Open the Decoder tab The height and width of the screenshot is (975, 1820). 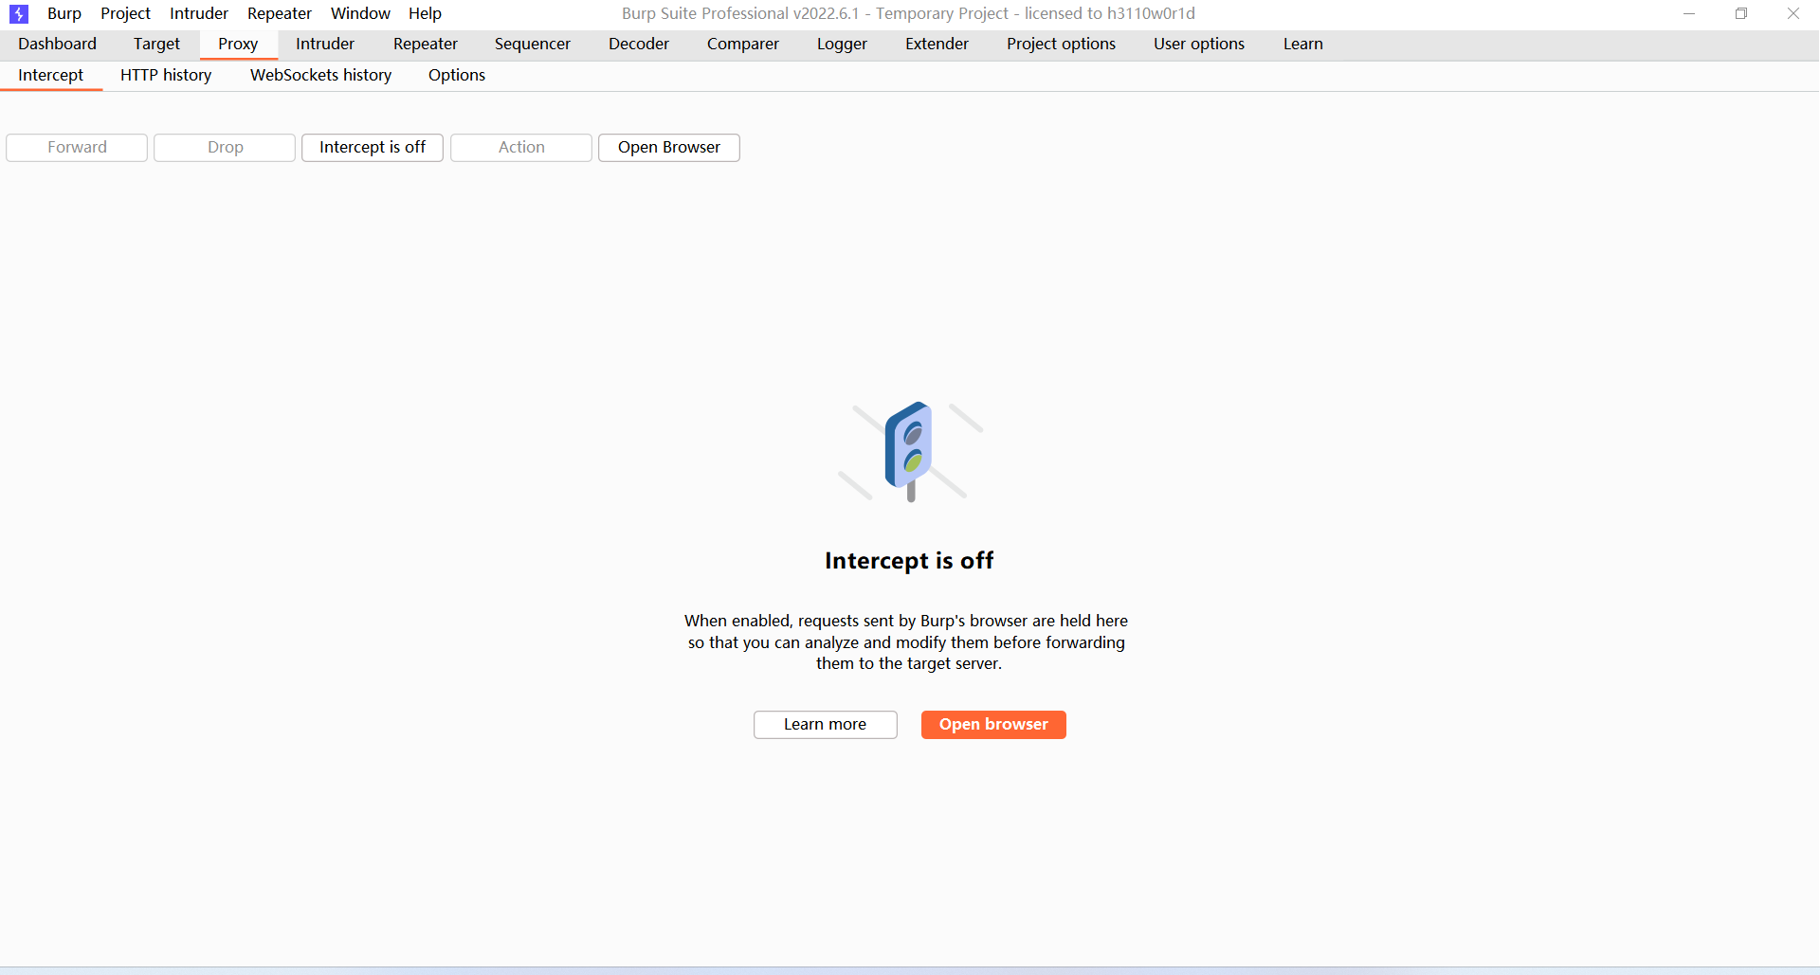639,44
